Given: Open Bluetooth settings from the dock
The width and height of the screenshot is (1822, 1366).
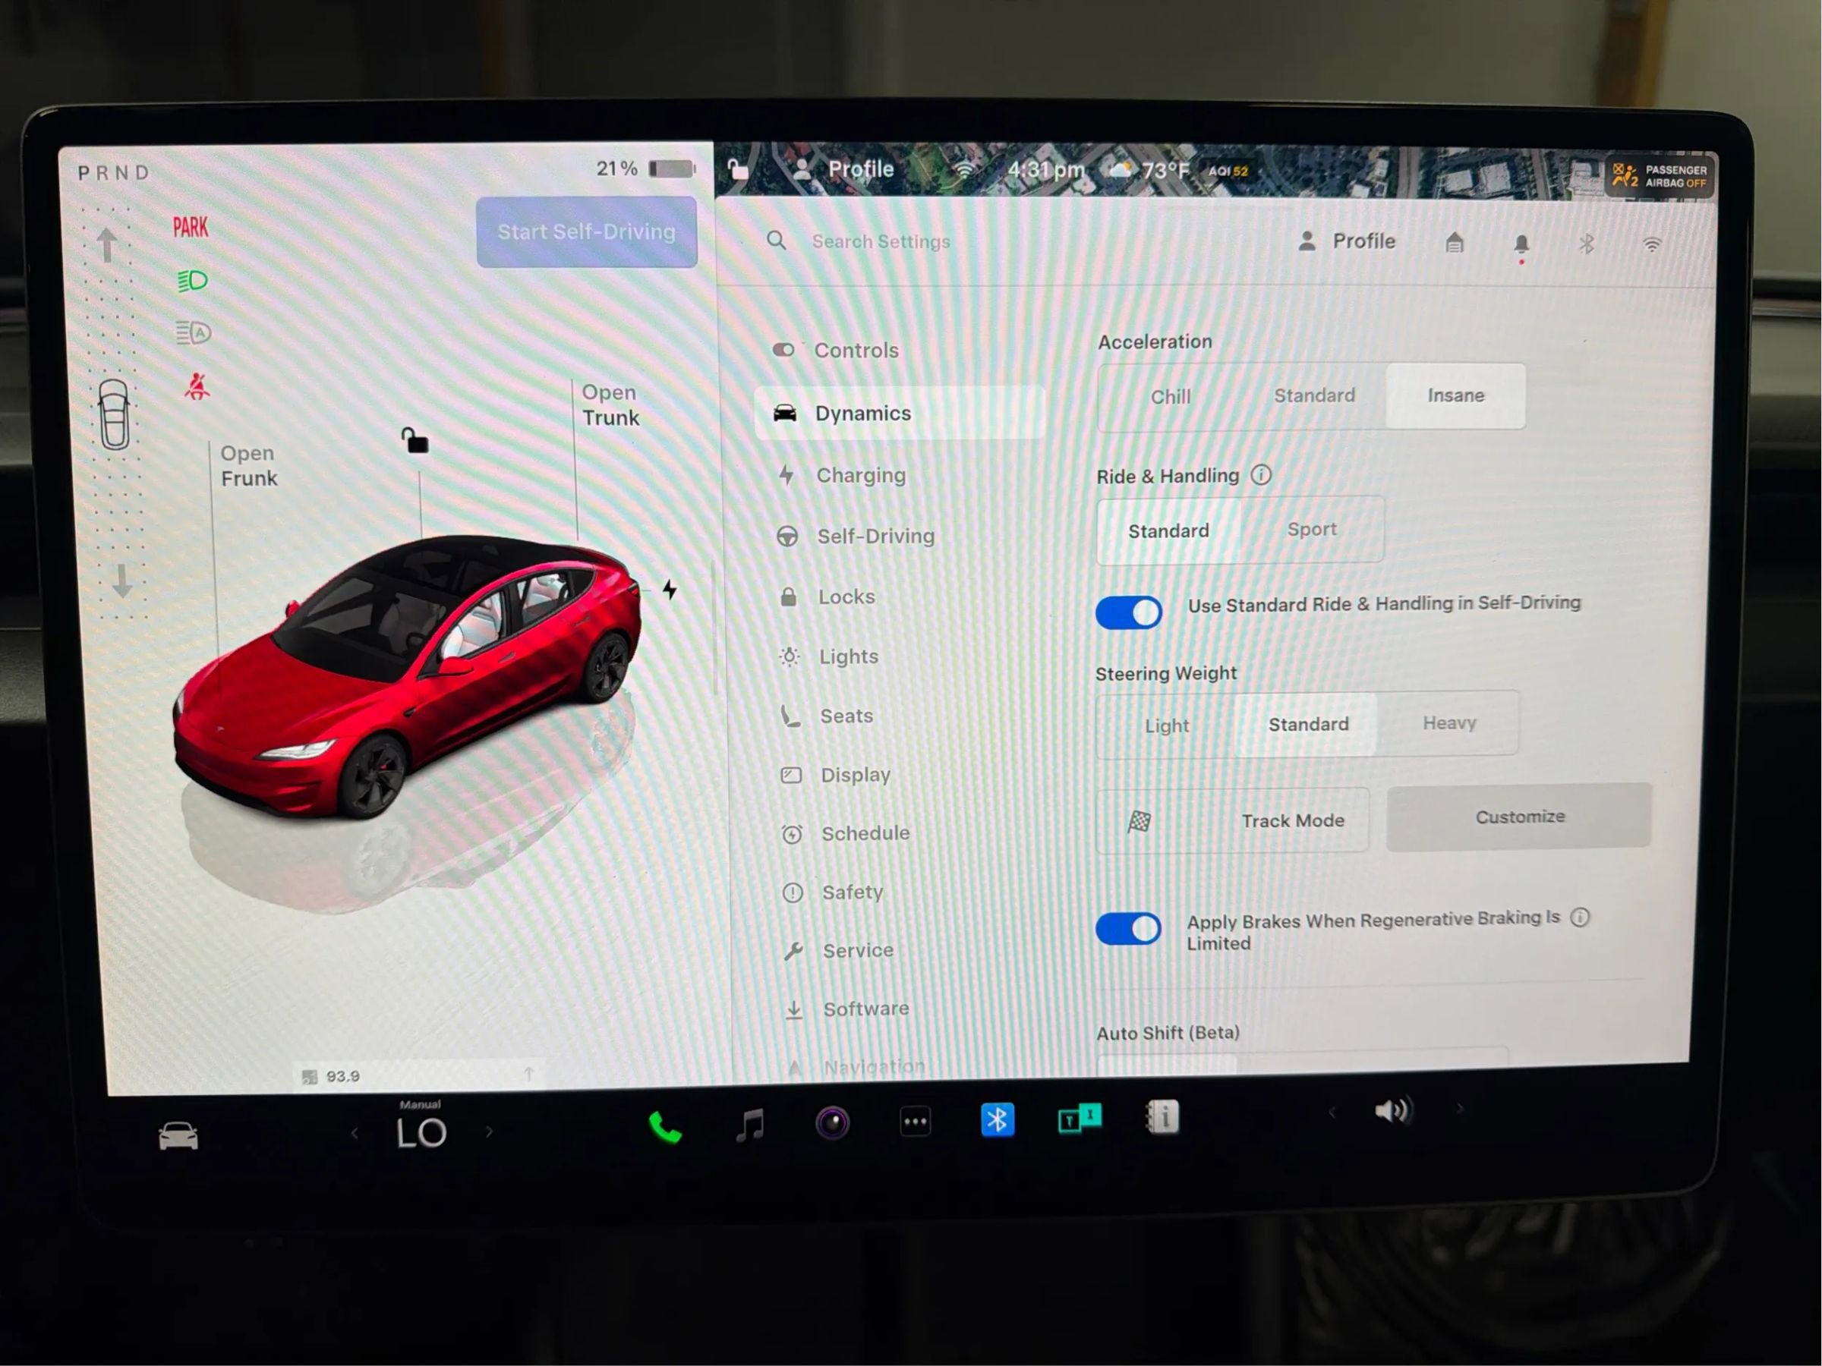Looking at the screenshot, I should click(998, 1120).
